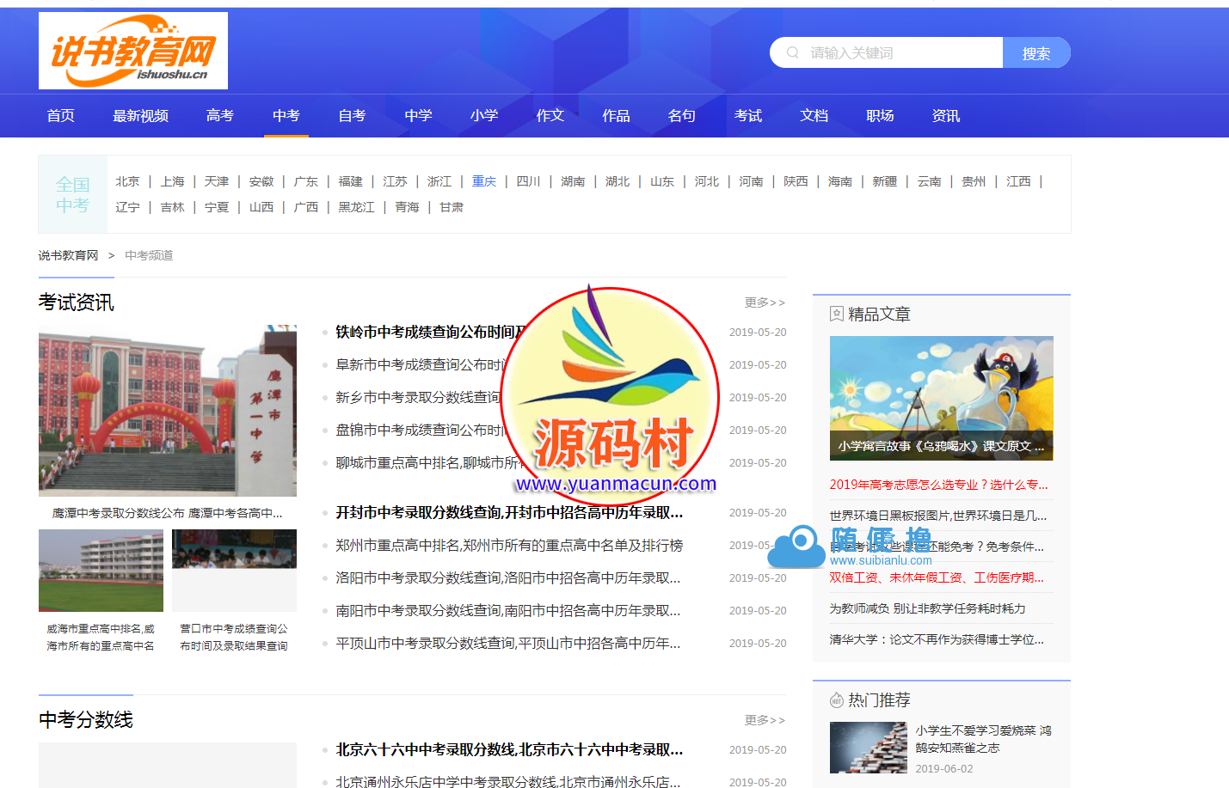Select 黑龙江 from the region filter

pos(356,207)
